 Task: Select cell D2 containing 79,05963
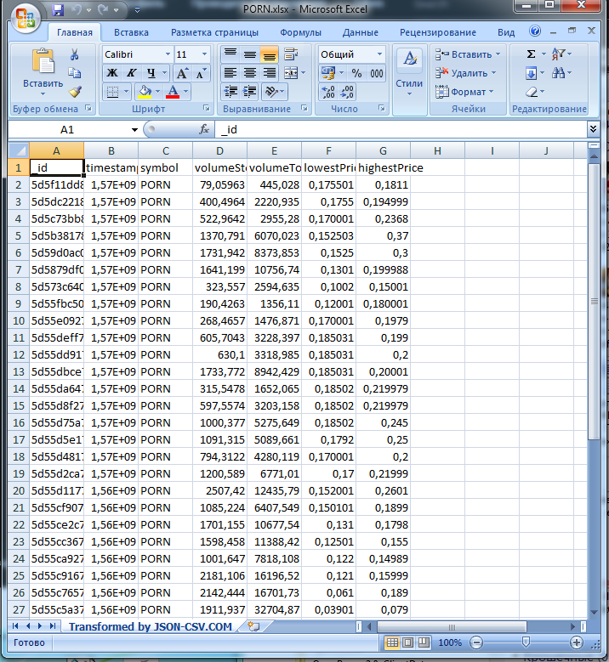[x=219, y=184]
